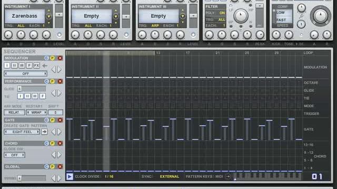Change Filter TRG ALL value
This screenshot has height=189, width=337.
coord(222,20)
